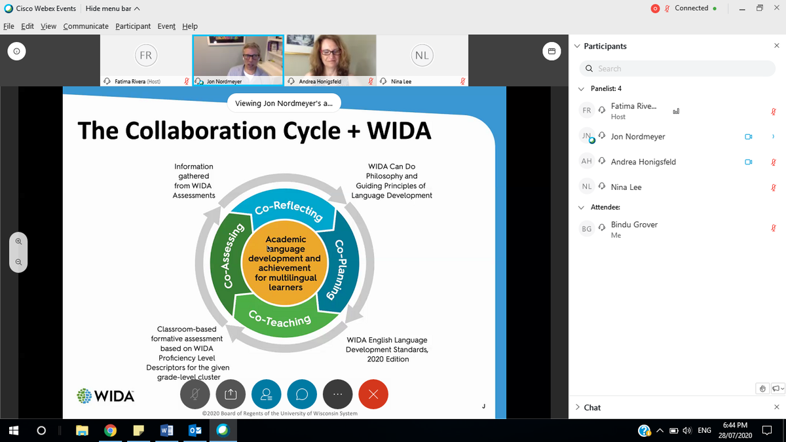Select Andrea Honigsfeld in participants list
This screenshot has width=786, height=442.
677,162
